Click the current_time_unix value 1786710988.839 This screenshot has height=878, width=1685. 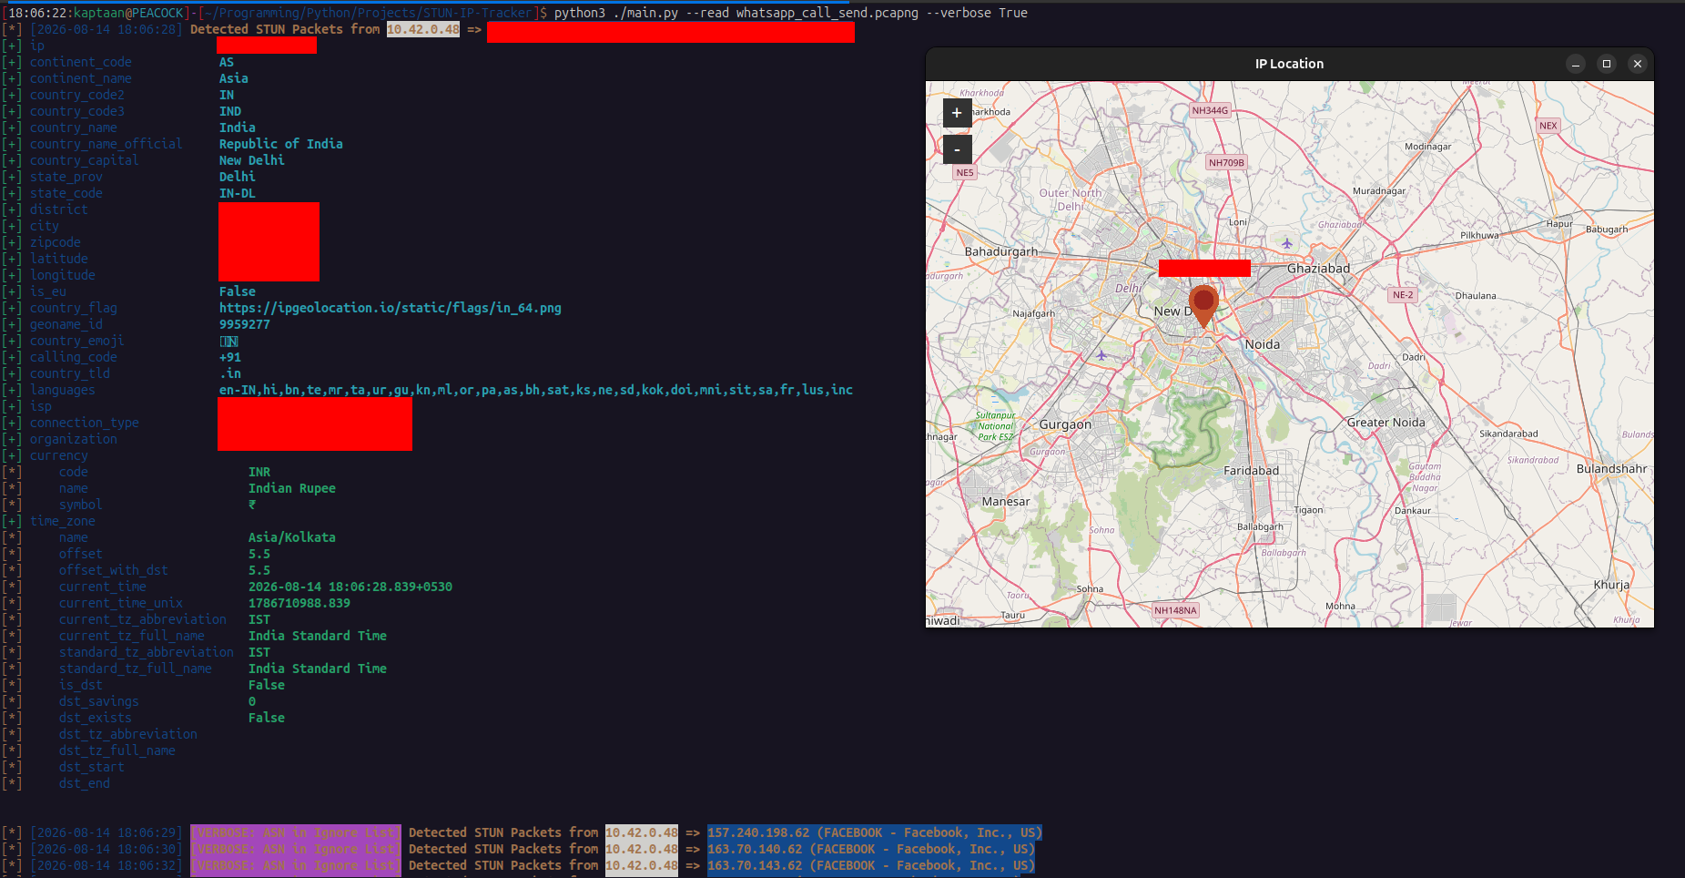299,603
